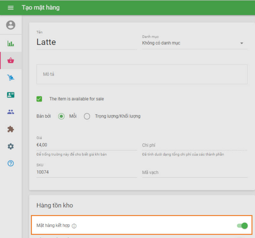Open the settings gear icon
The height and width of the screenshot is (238, 255).
(x=11, y=146)
